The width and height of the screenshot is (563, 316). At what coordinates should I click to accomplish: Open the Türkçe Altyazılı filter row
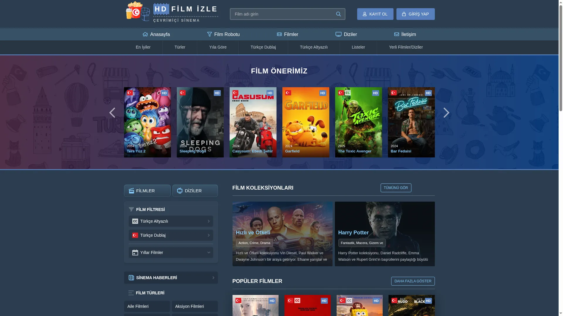coord(171,221)
